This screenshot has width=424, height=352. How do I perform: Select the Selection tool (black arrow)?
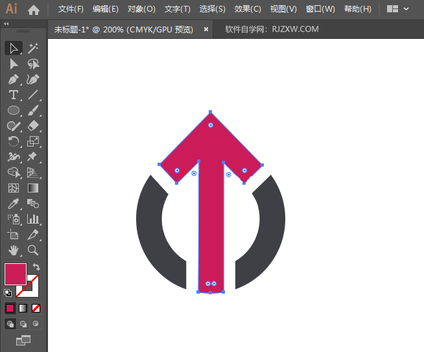[x=14, y=49]
